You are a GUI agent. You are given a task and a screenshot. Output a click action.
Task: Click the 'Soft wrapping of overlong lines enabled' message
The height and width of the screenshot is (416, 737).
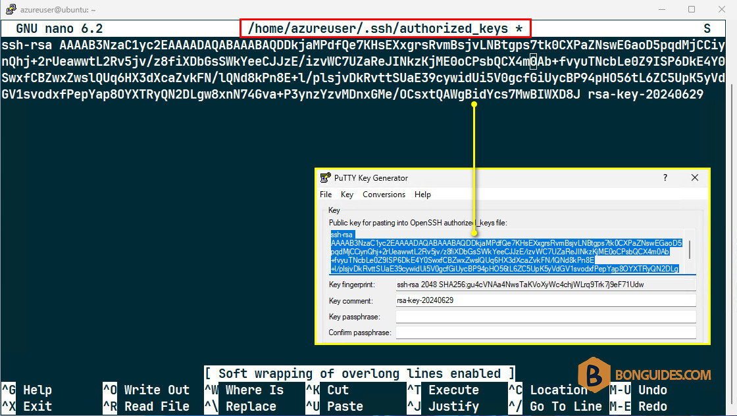pos(359,373)
